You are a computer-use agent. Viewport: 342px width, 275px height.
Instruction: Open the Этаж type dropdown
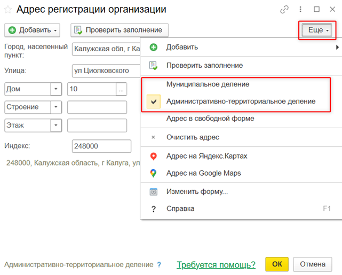coord(56,125)
